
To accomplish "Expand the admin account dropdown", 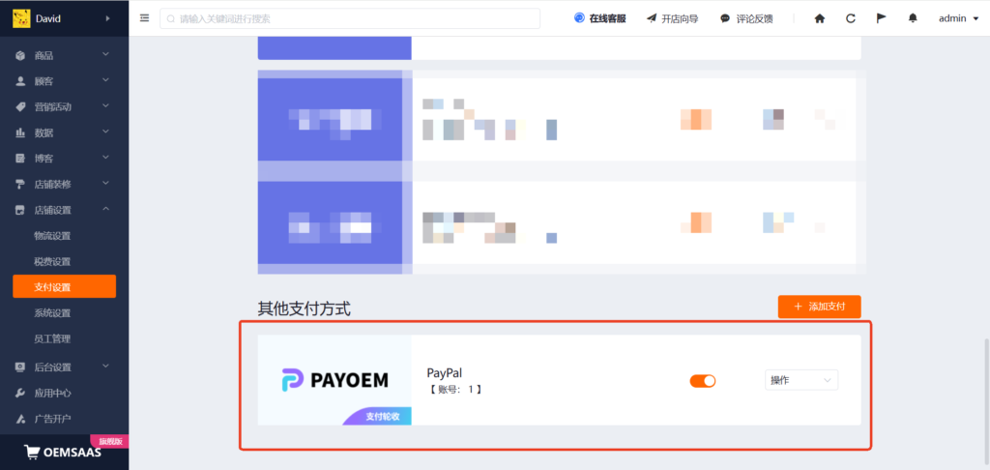I will click(x=958, y=18).
